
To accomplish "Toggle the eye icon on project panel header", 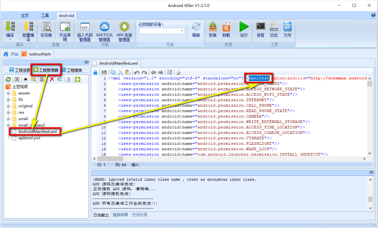I will click(86, 62).
